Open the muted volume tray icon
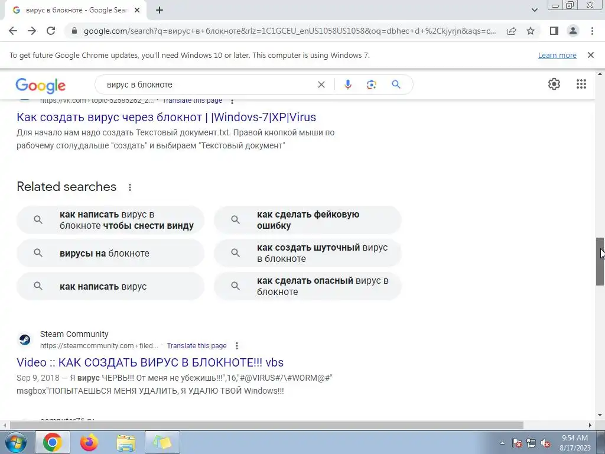605x454 pixels. pyautogui.click(x=545, y=443)
